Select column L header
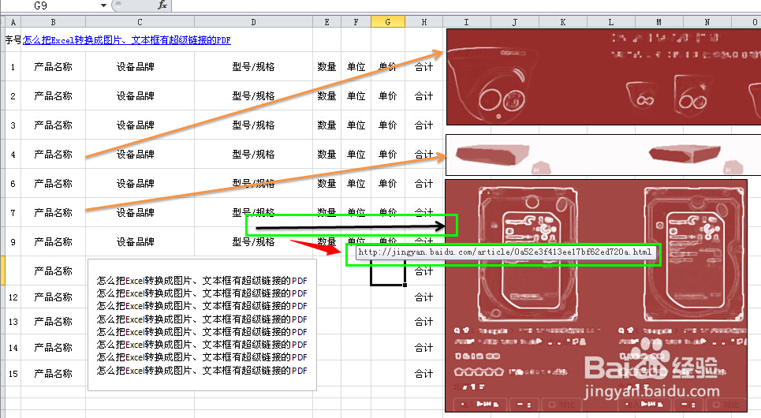 tap(610, 22)
